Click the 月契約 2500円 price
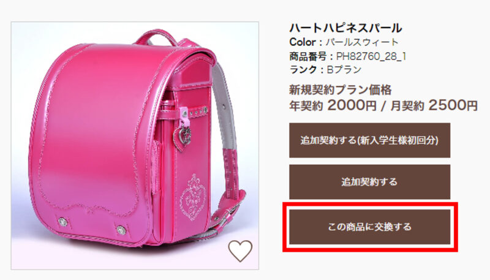This screenshot has height=280, width=490. tap(434, 105)
